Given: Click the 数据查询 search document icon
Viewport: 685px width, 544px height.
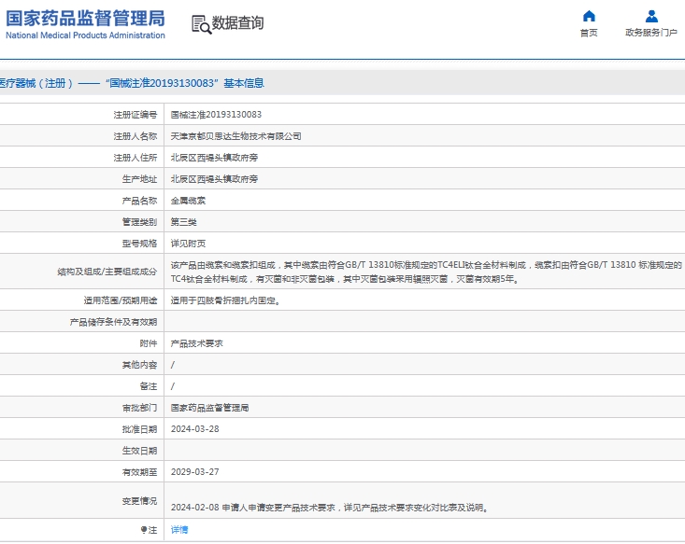Looking at the screenshot, I should pos(202,24).
